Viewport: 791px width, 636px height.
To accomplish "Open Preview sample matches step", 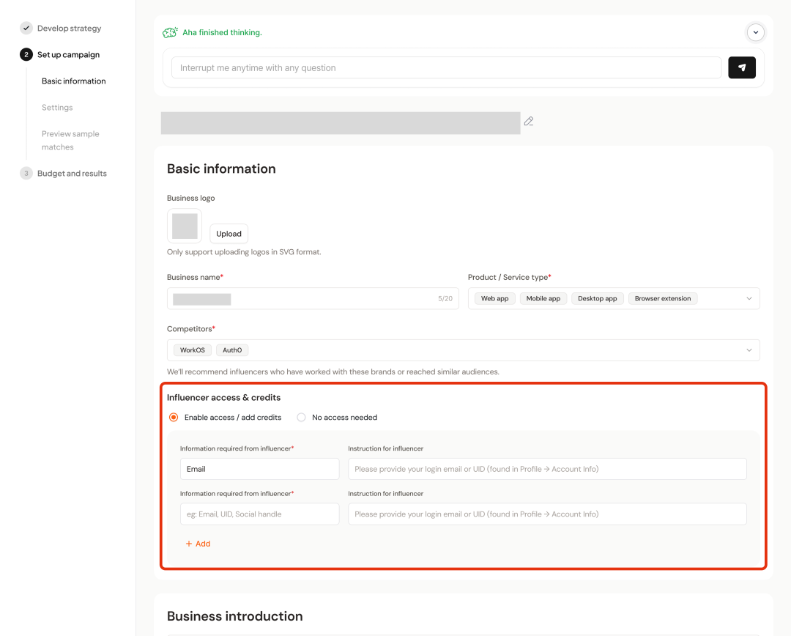I will pyautogui.click(x=70, y=141).
